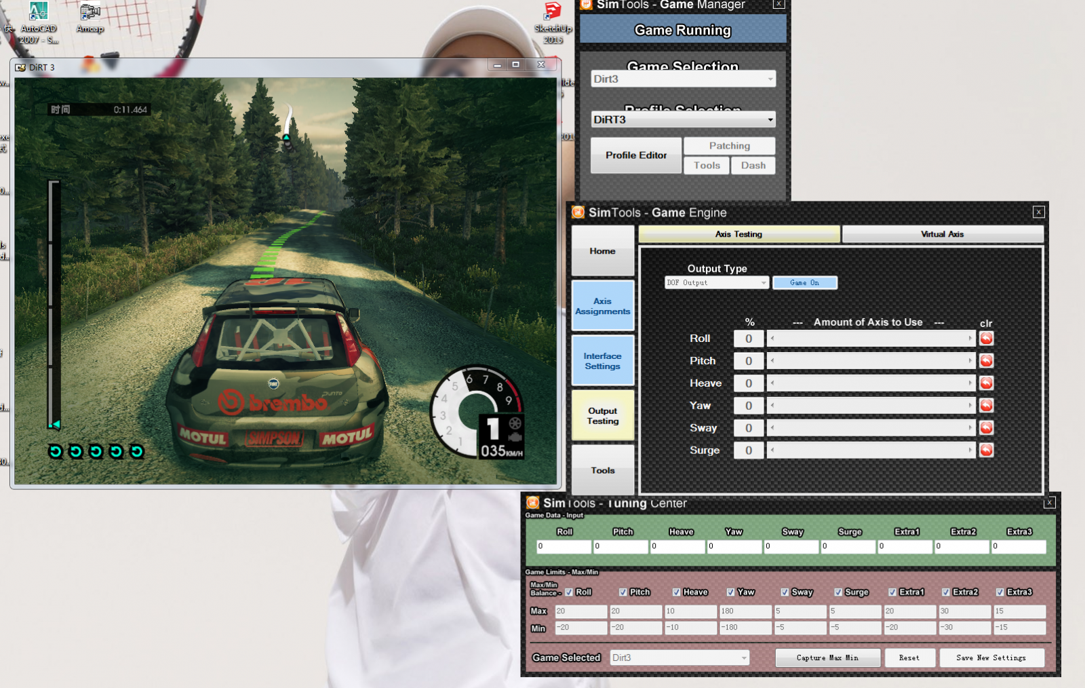Toggle the Extra3 Max/Min balance checkbox
Screen dimensions: 1085x688
pyautogui.click(x=1000, y=592)
